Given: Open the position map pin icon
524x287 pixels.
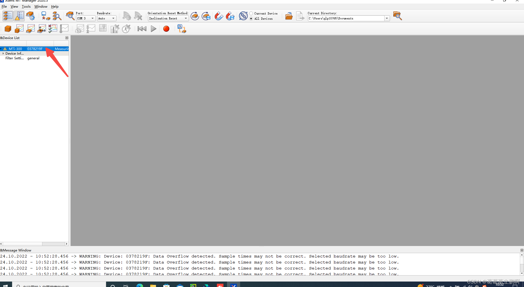Looking at the screenshot, I should coord(103,29).
